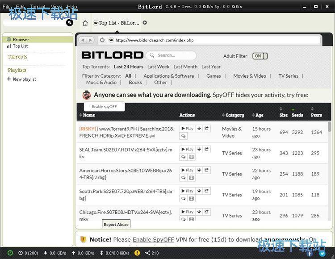The image size is (335, 259).
Task: Click the URL address bar
Action: [x=214, y=40]
